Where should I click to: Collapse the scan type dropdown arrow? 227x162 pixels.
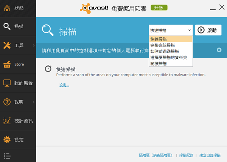pos(190,30)
